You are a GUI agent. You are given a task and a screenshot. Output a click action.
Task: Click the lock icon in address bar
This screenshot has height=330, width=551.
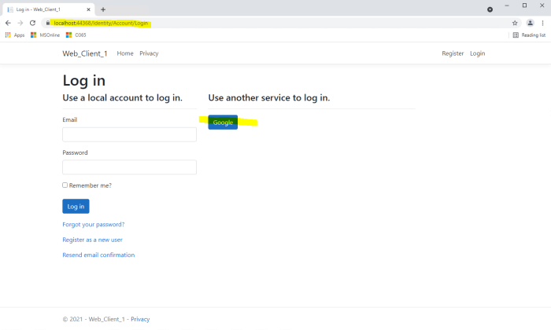(48, 23)
